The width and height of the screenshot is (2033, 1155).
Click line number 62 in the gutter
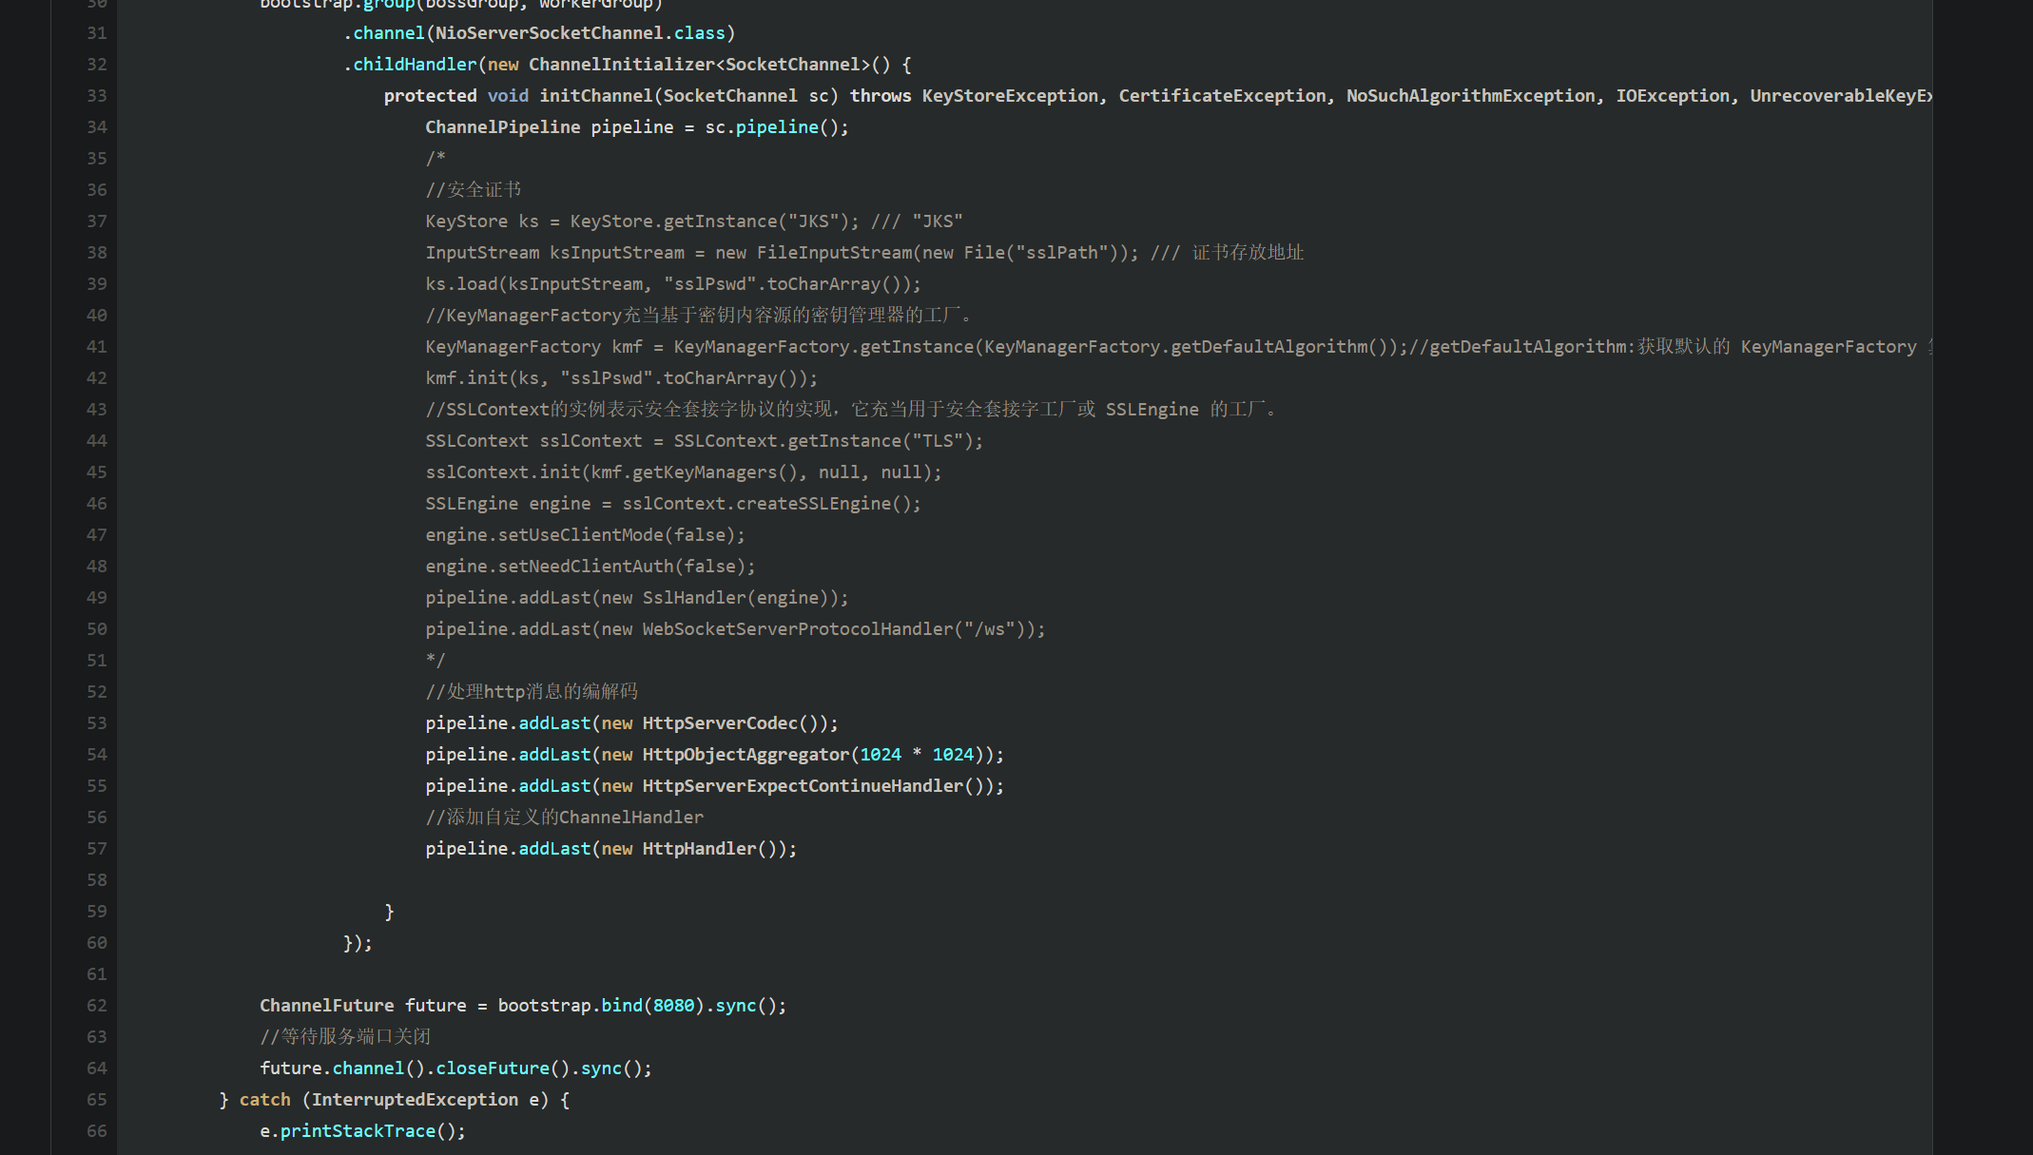[97, 1006]
